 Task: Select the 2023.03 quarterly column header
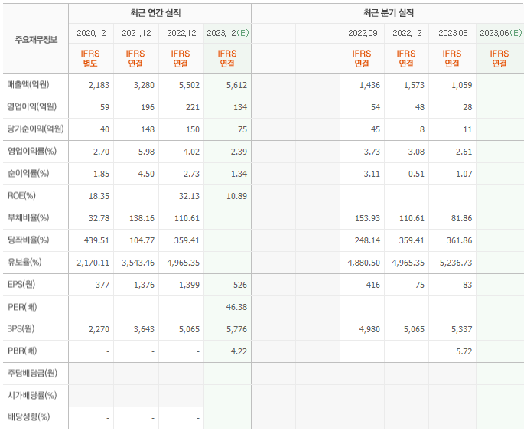coord(453,33)
